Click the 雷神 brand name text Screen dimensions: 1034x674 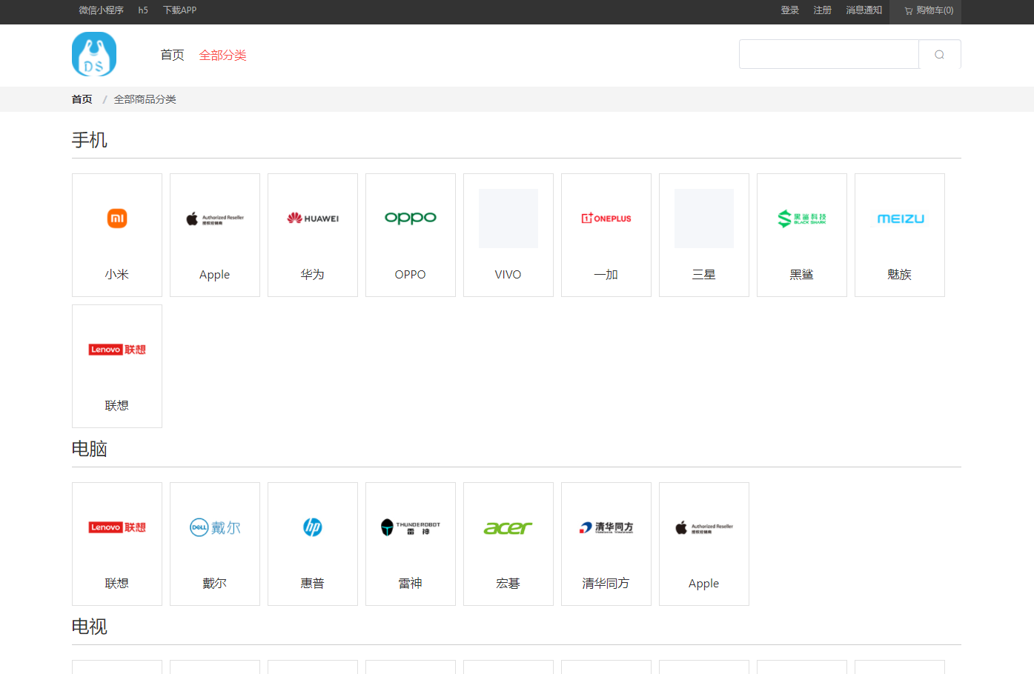click(411, 584)
